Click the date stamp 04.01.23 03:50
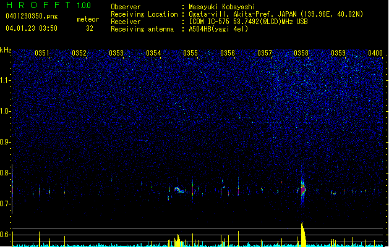This screenshot has width=389, height=247. [32, 28]
